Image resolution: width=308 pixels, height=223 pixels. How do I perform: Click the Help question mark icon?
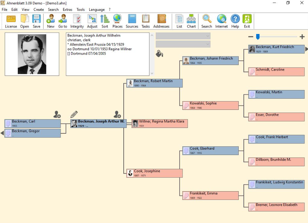click(235, 21)
